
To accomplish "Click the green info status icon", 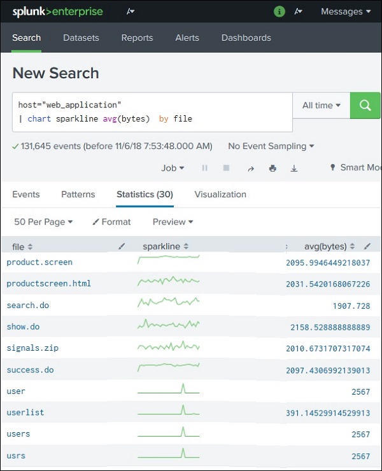I will pos(279,11).
